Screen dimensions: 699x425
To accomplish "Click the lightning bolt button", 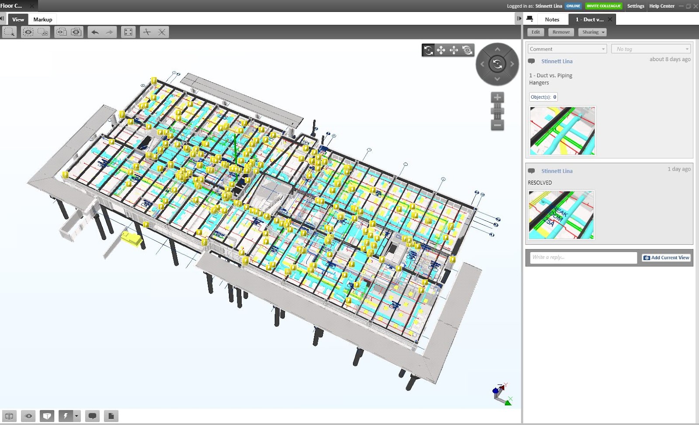I will click(x=66, y=416).
